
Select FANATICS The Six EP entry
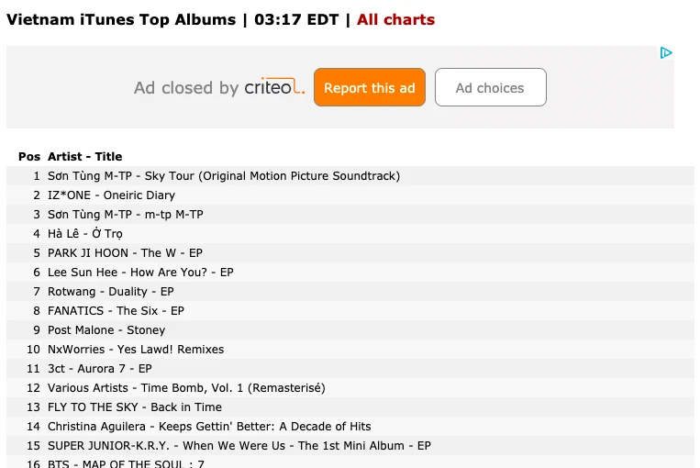coord(116,311)
